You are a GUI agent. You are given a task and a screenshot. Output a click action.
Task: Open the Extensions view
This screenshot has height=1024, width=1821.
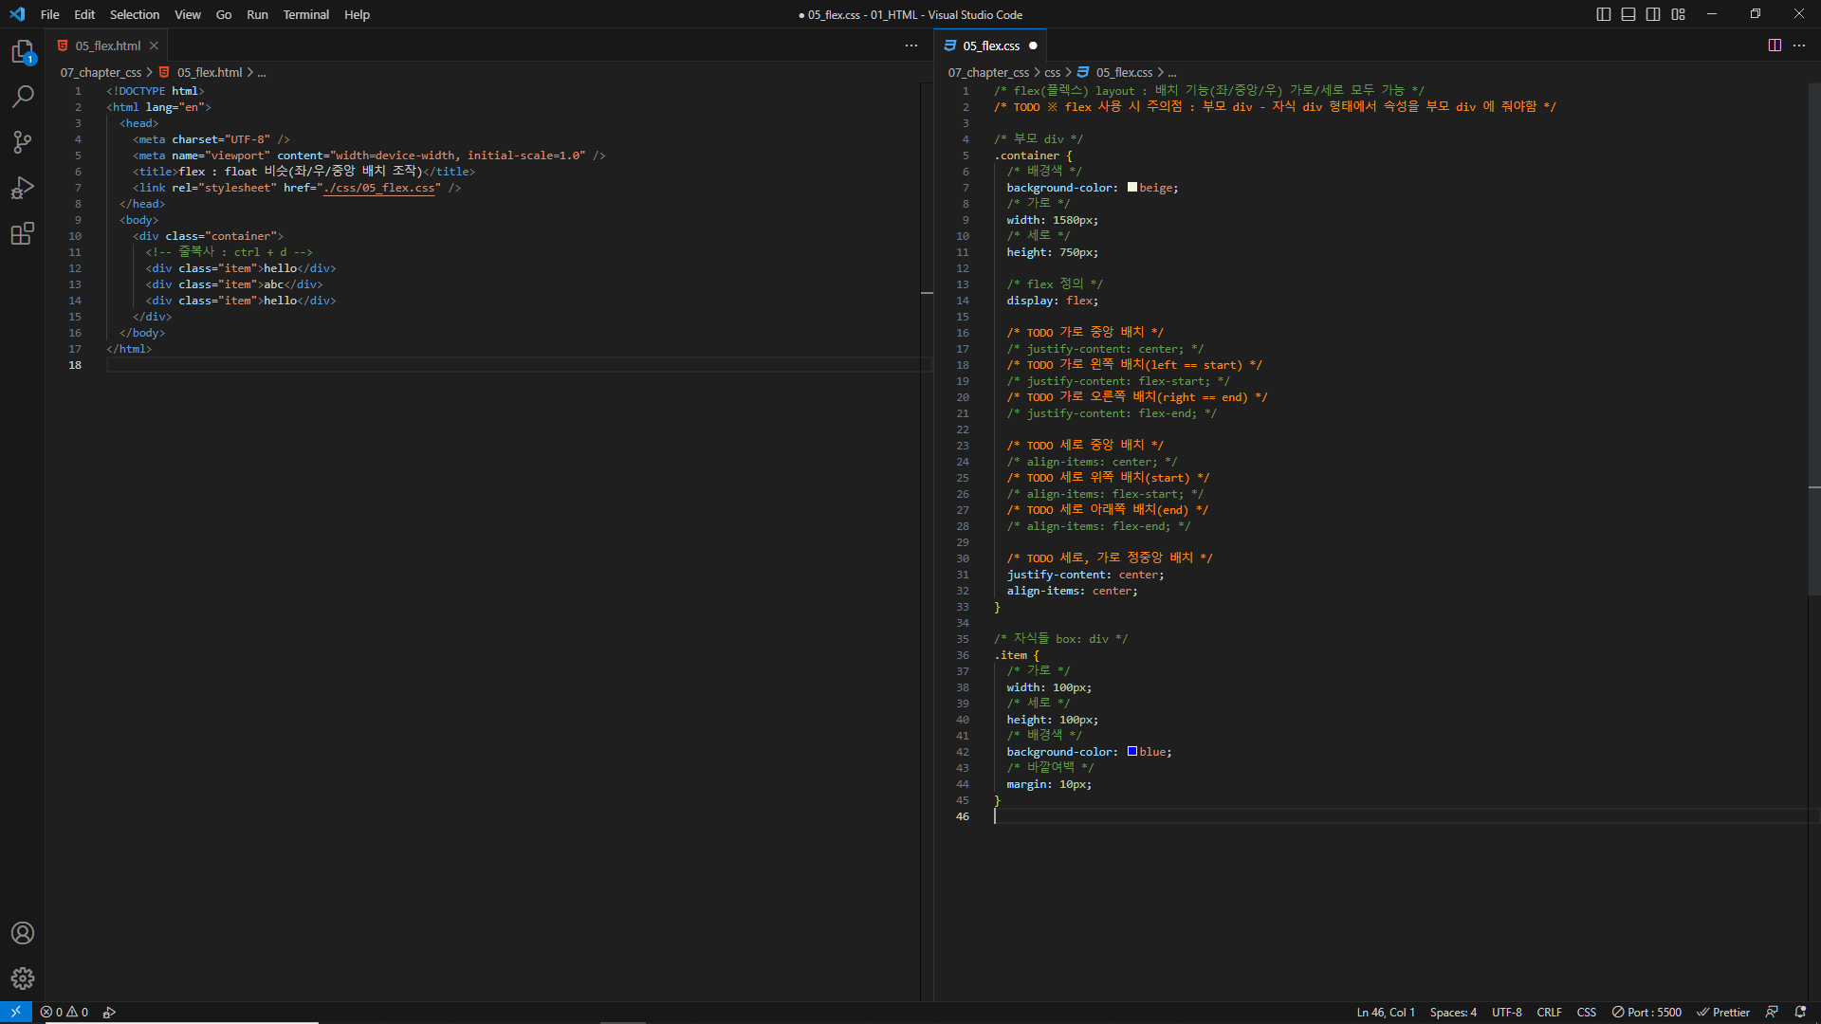[x=23, y=233]
